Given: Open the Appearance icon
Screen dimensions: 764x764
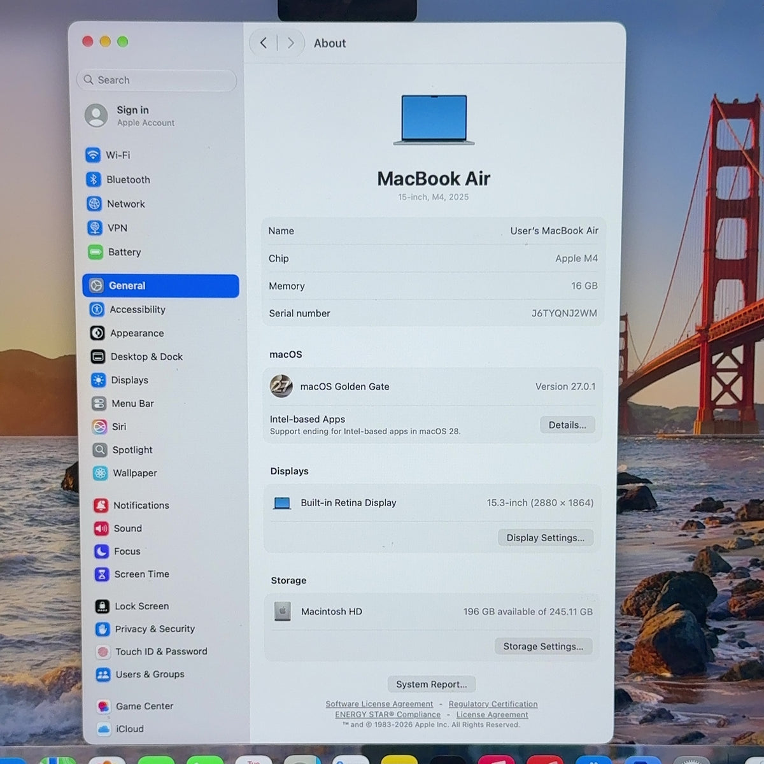Looking at the screenshot, I should coord(97,333).
